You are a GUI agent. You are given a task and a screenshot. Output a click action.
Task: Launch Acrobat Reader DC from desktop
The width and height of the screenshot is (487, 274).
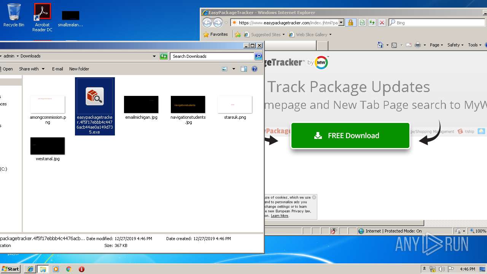42,18
